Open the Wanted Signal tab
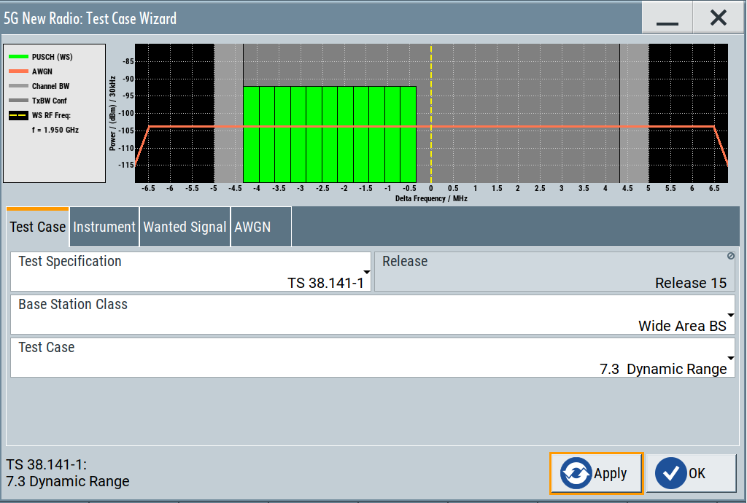747x503 pixels. tap(185, 227)
